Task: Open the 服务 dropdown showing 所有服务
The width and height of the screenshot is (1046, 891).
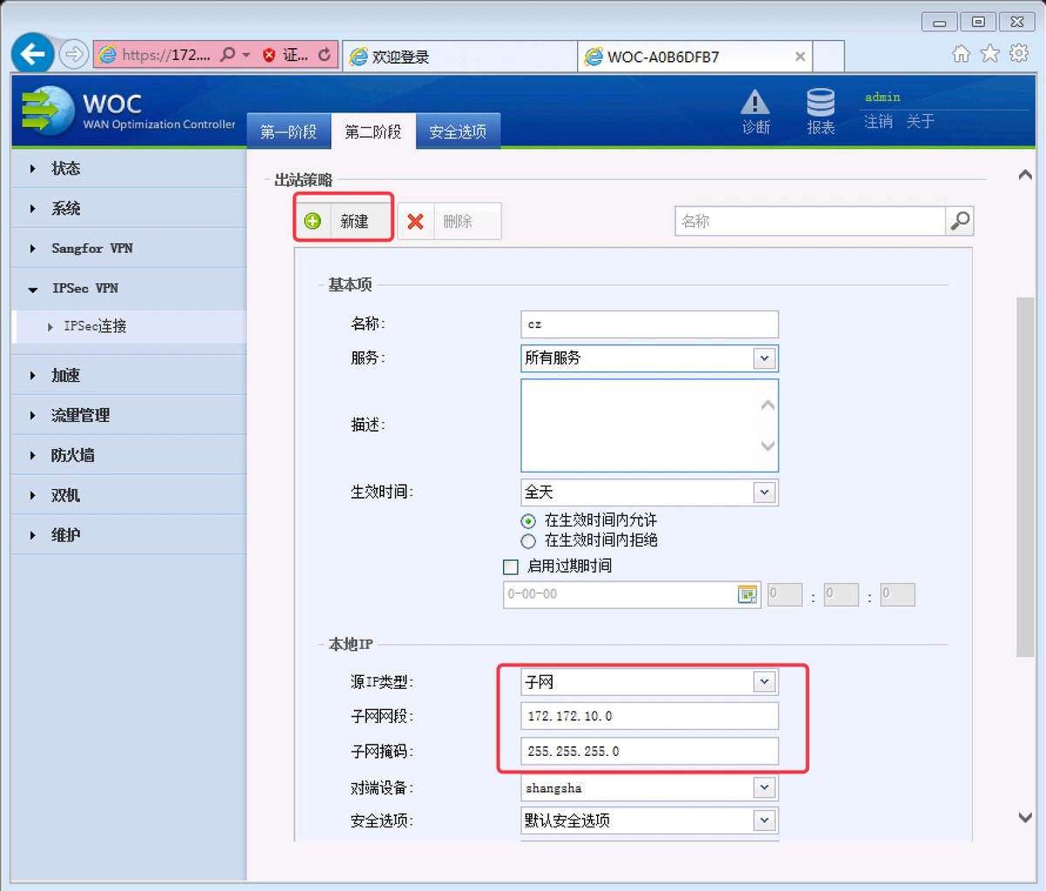Action: tap(764, 357)
